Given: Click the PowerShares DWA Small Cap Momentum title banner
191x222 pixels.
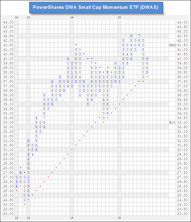Looking at the screenshot, I should (95, 7).
